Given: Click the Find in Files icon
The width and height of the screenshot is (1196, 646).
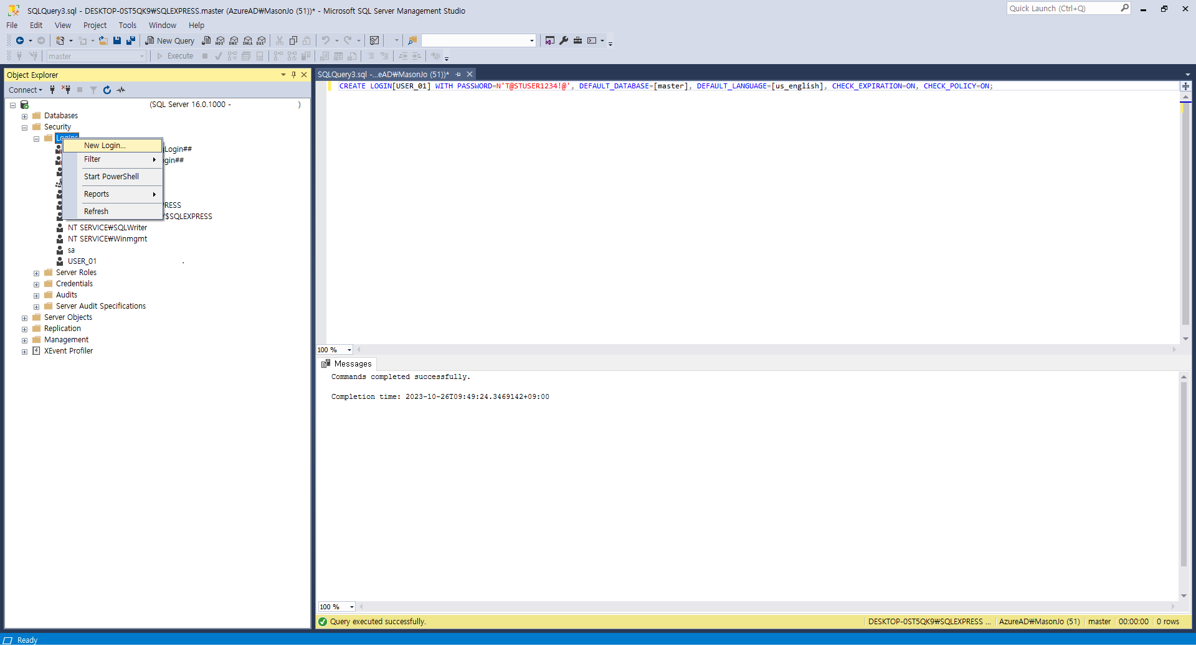Looking at the screenshot, I should (x=412, y=40).
